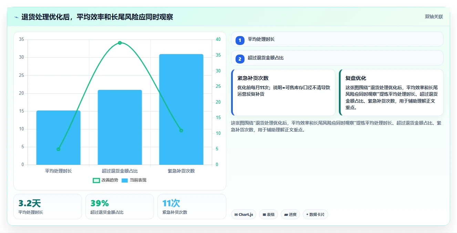Click the x-axis label 超过退货金额占比

120,171
